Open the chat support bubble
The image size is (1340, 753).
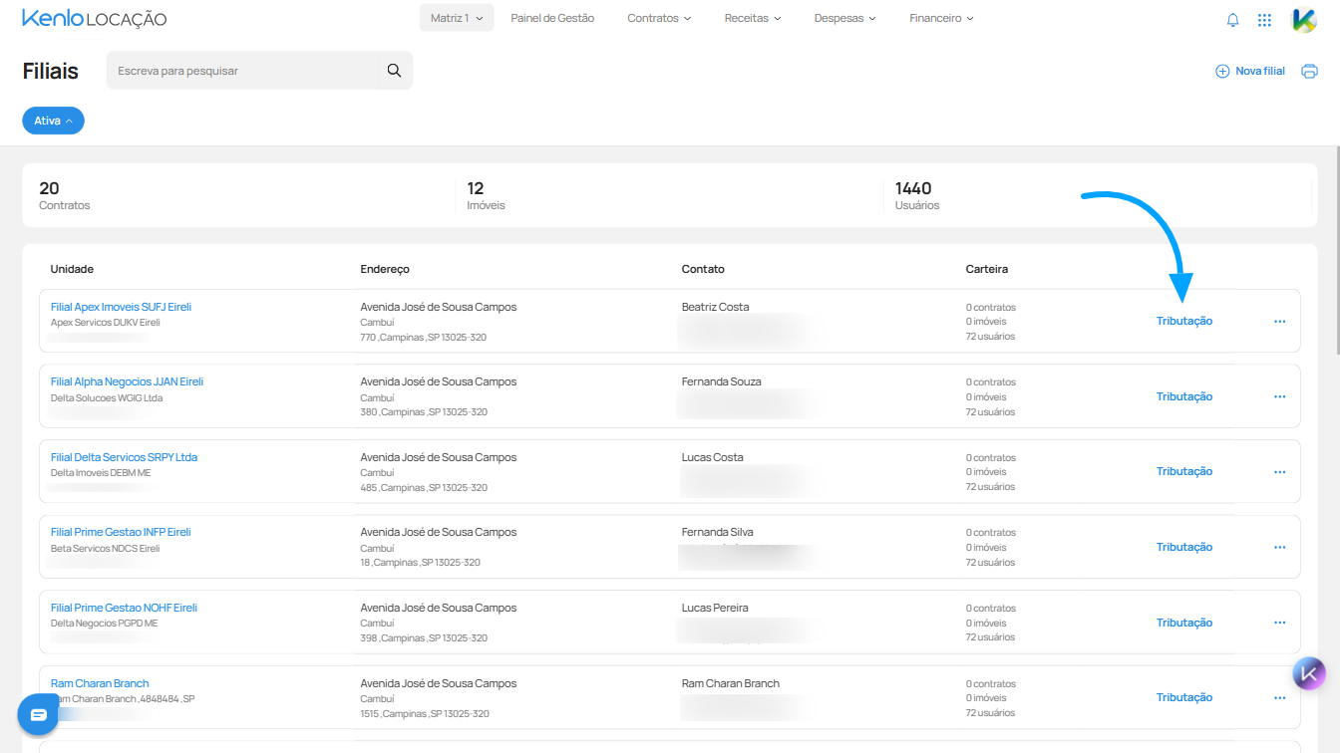pyautogui.click(x=39, y=714)
